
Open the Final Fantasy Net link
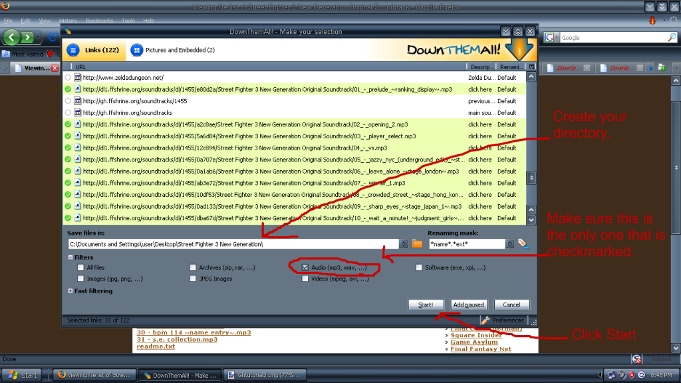(x=481, y=349)
